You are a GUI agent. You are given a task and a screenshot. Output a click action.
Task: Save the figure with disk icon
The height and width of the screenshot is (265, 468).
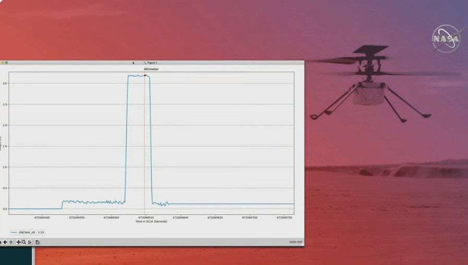pyautogui.click(x=37, y=242)
